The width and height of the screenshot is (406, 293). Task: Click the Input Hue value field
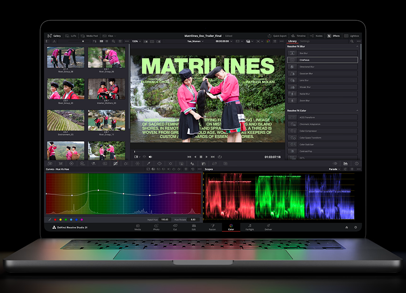tap(165, 220)
